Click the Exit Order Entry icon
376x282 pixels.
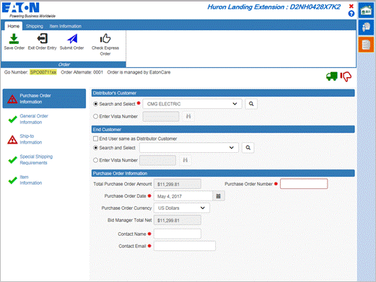click(43, 38)
